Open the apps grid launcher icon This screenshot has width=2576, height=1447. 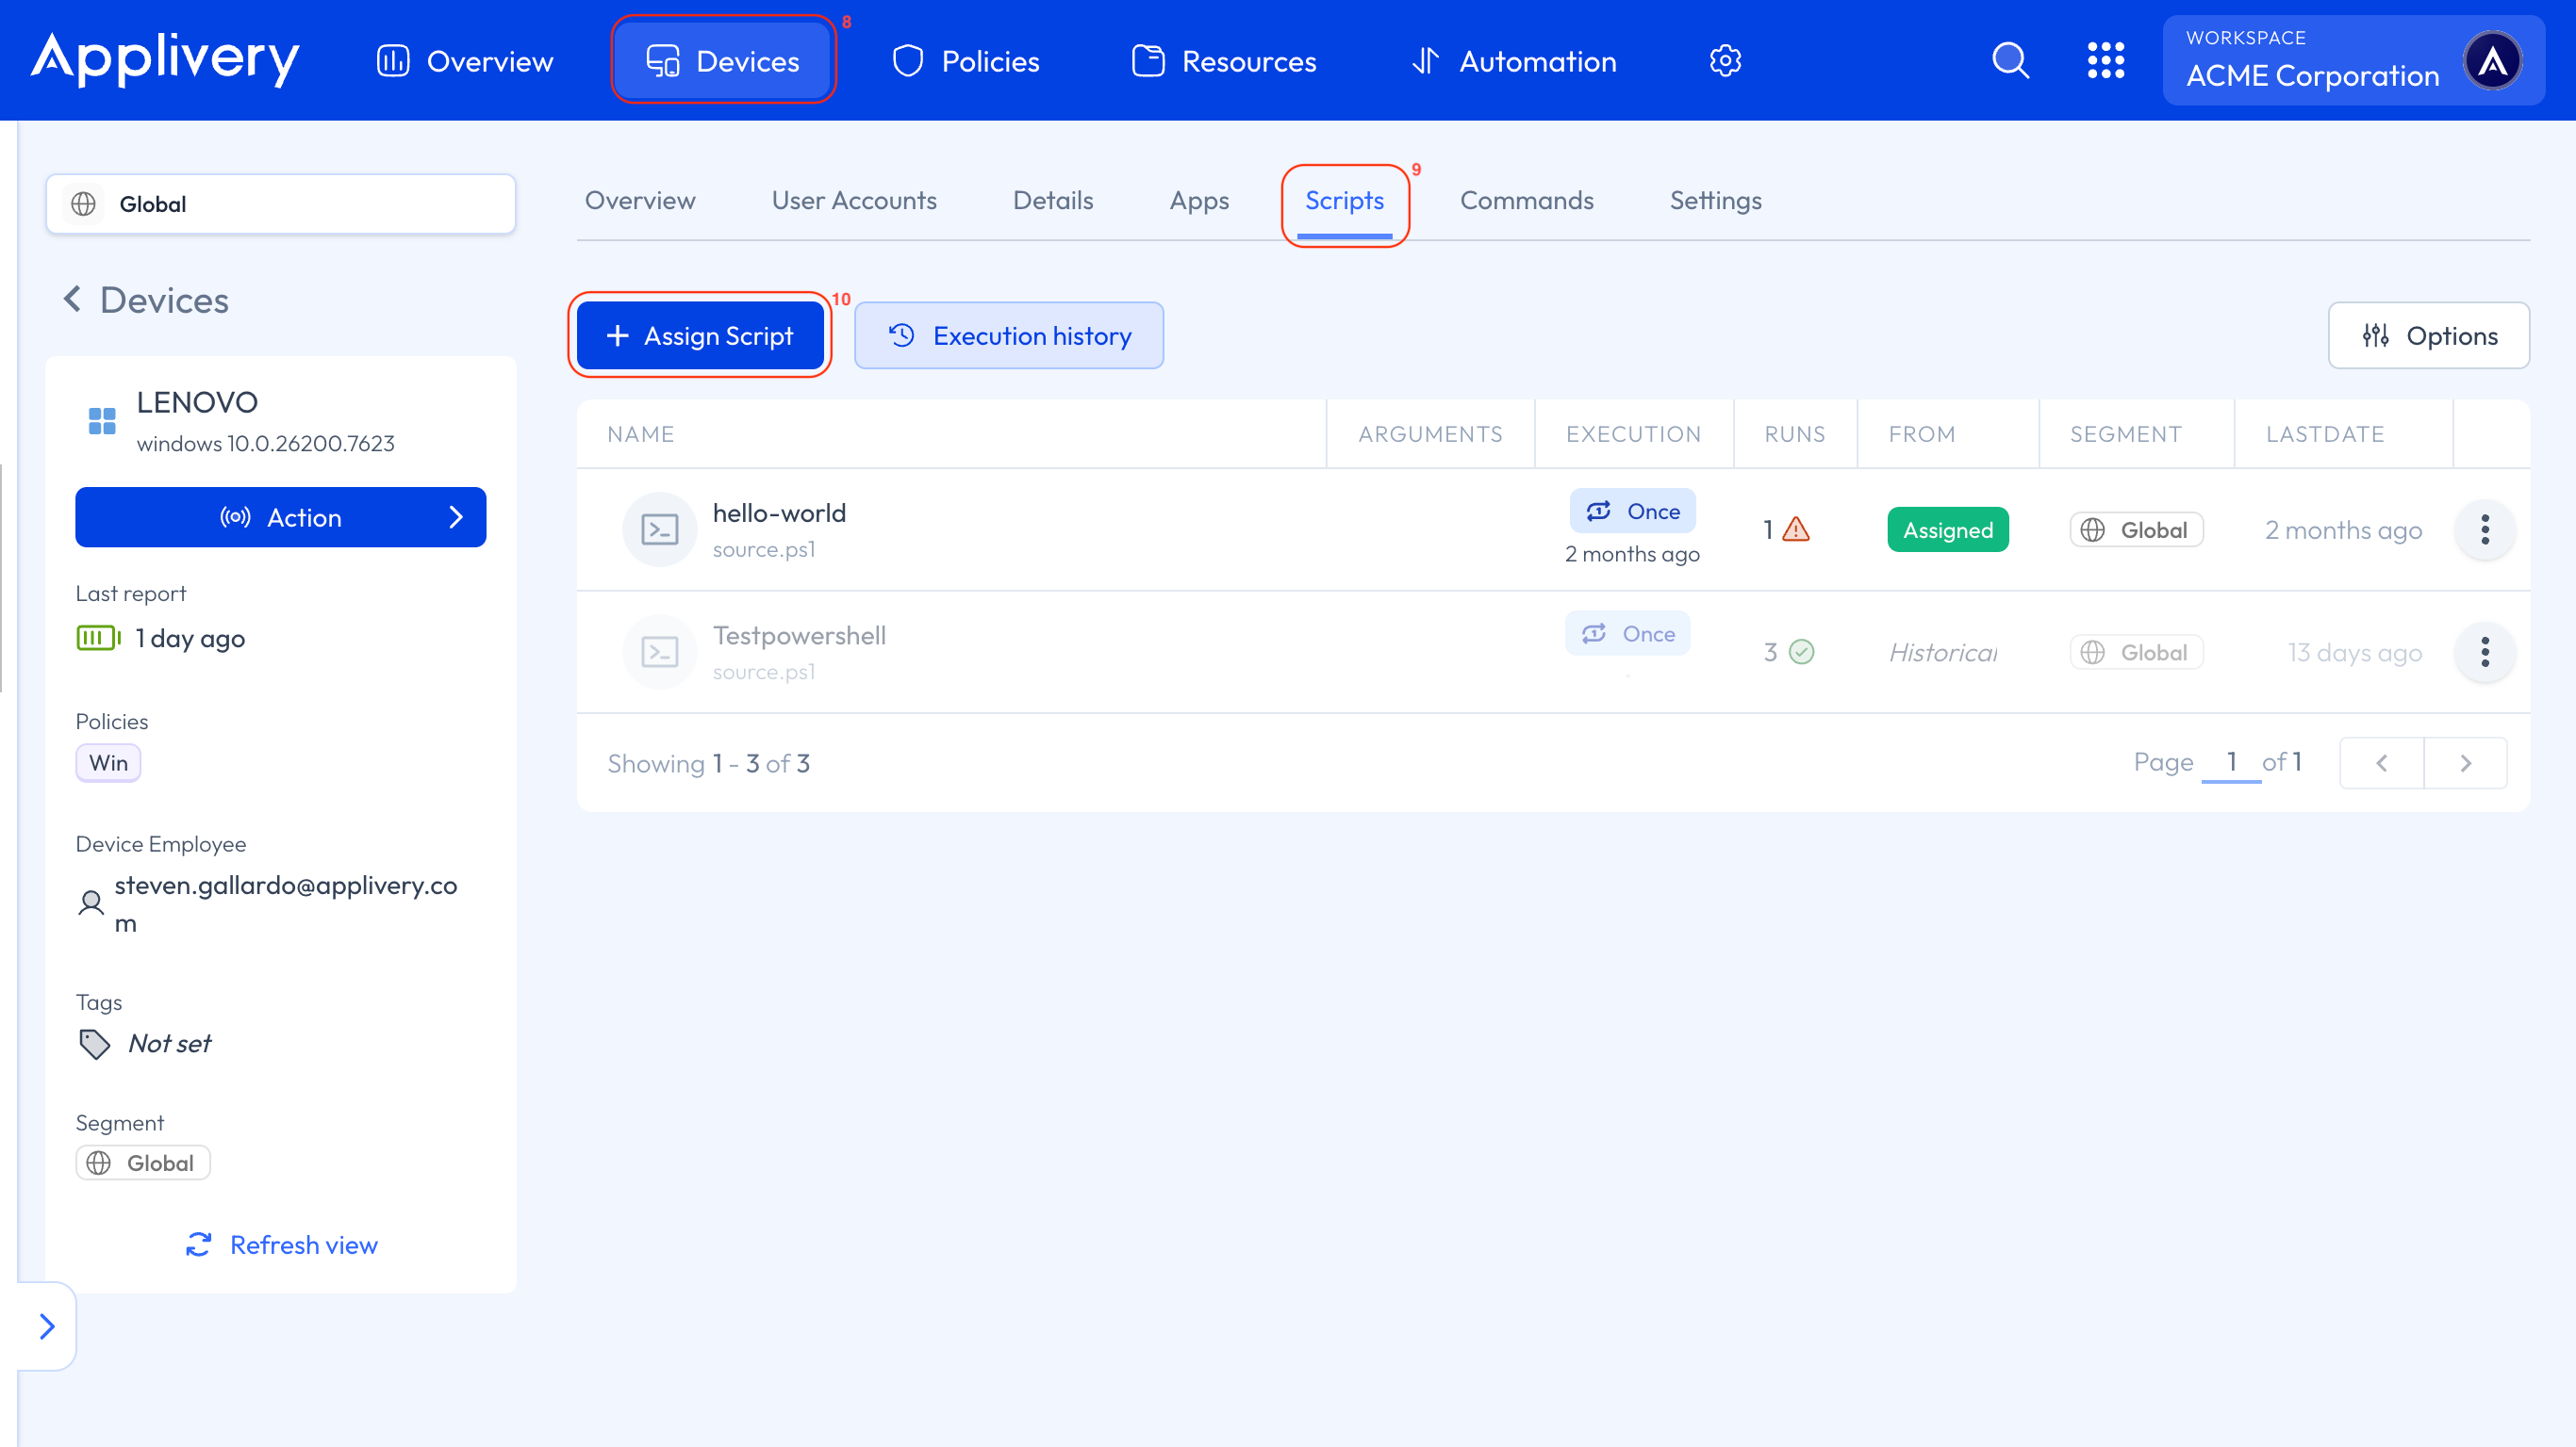point(2105,61)
